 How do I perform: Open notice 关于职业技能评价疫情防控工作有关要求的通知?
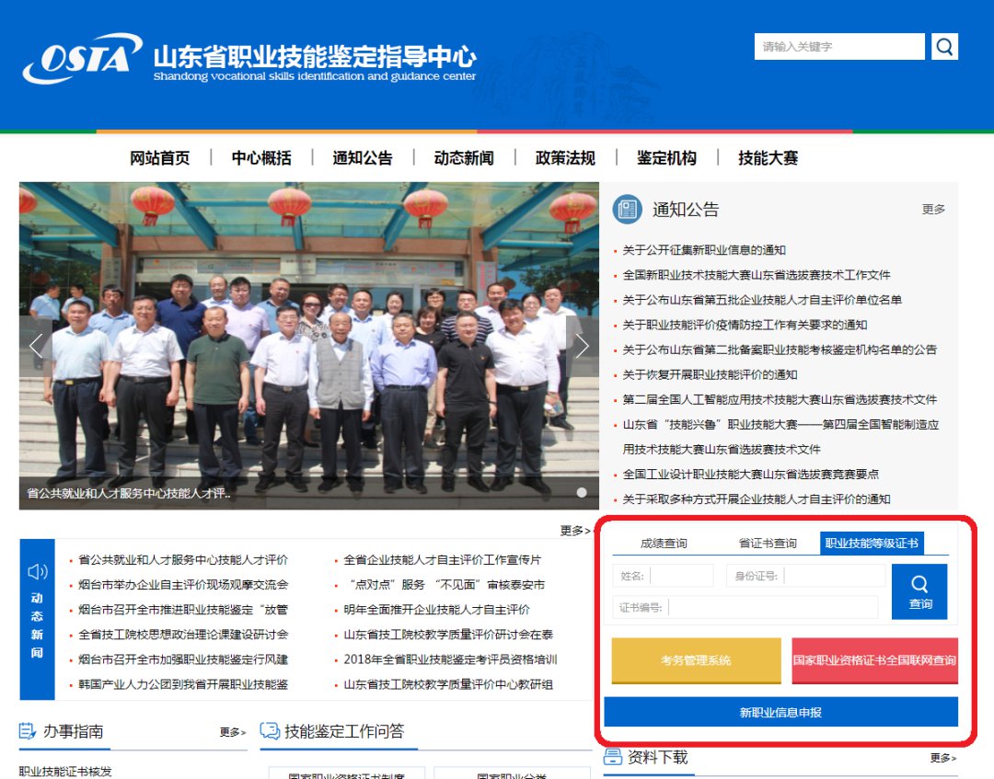[745, 325]
